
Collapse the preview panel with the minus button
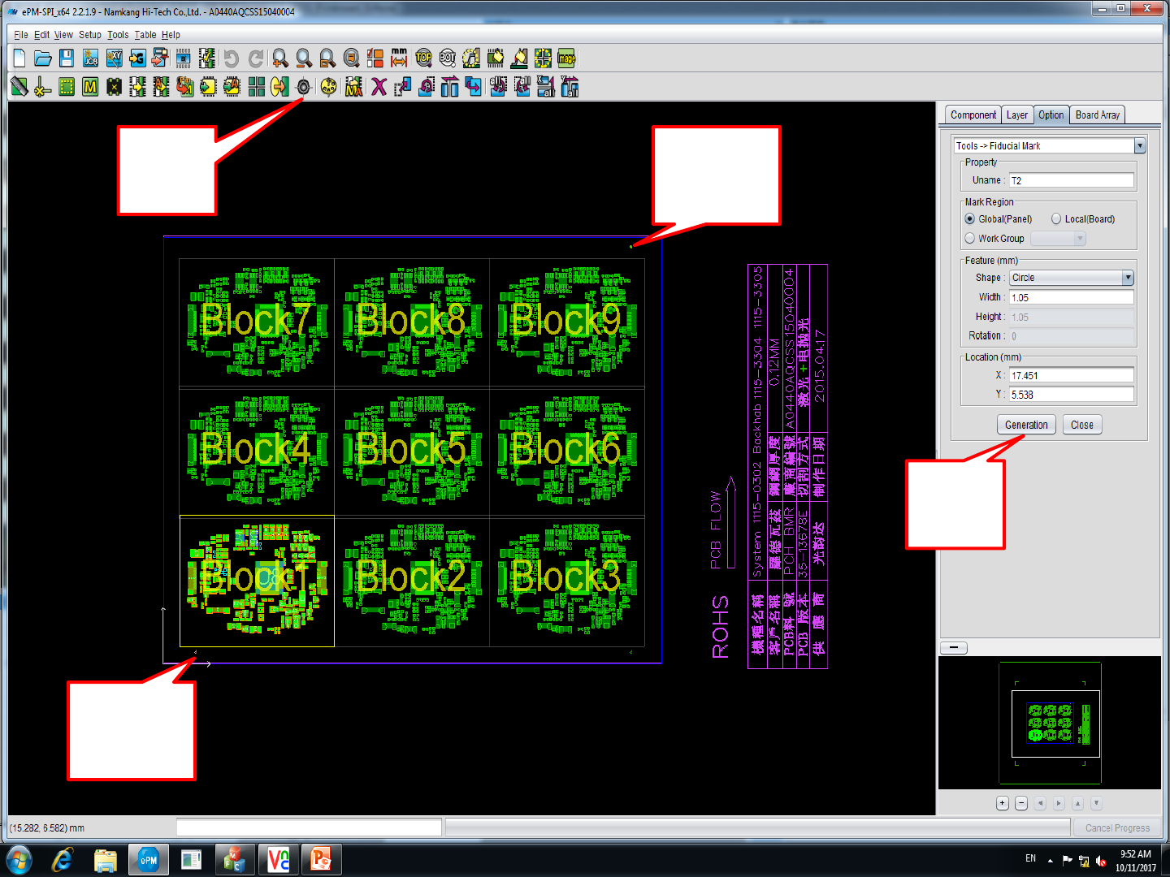[954, 647]
